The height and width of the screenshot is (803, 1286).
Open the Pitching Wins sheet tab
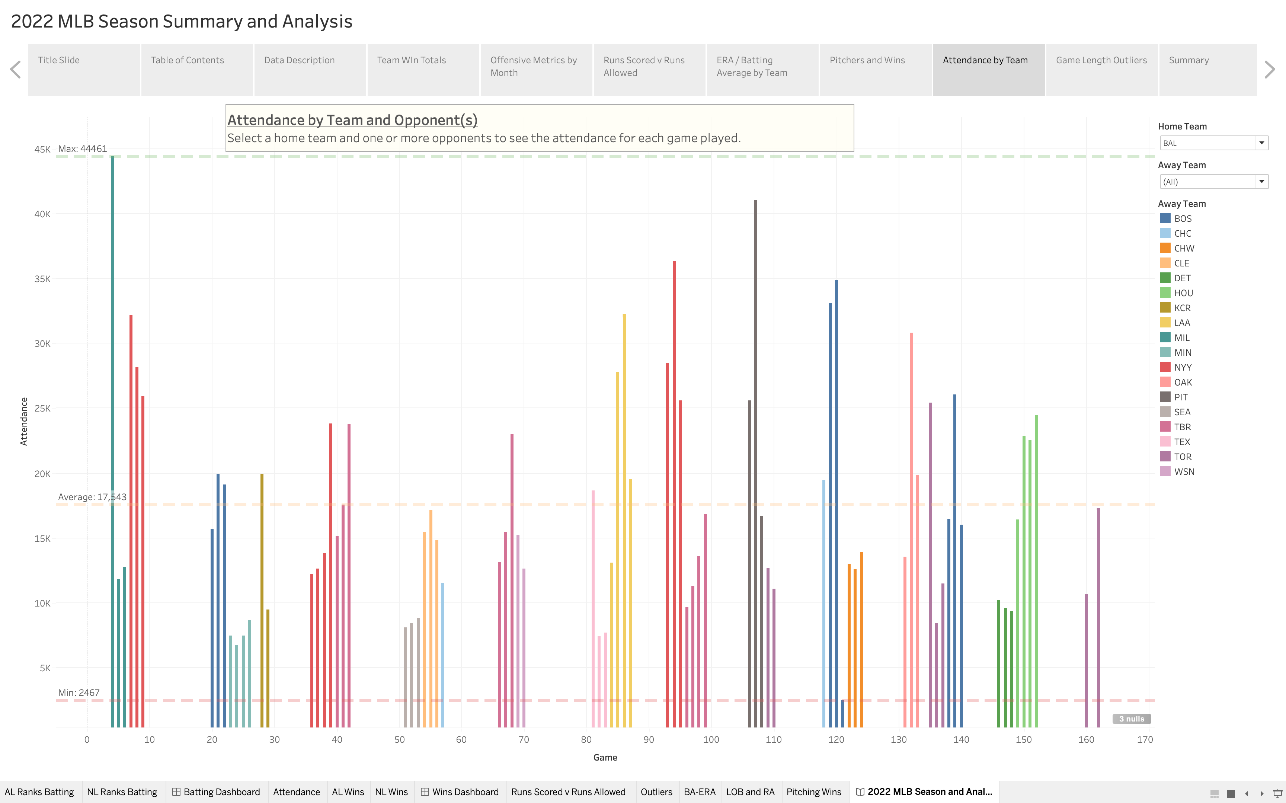(815, 791)
